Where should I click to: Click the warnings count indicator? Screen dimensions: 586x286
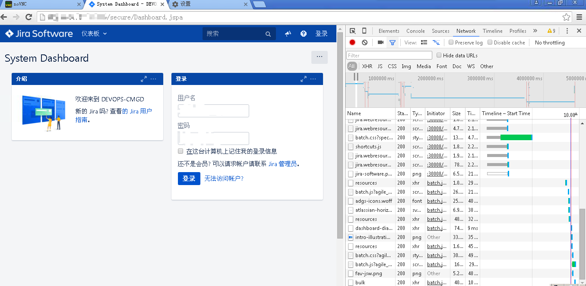pyautogui.click(x=551, y=31)
